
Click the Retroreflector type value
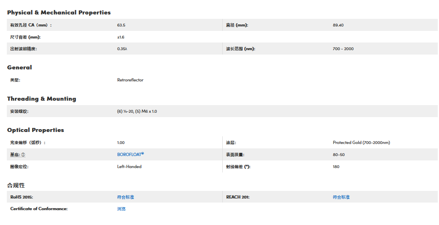pos(130,80)
